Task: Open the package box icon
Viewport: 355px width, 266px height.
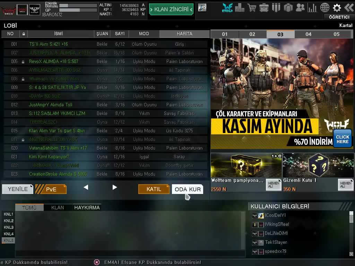Action: [288, 8]
